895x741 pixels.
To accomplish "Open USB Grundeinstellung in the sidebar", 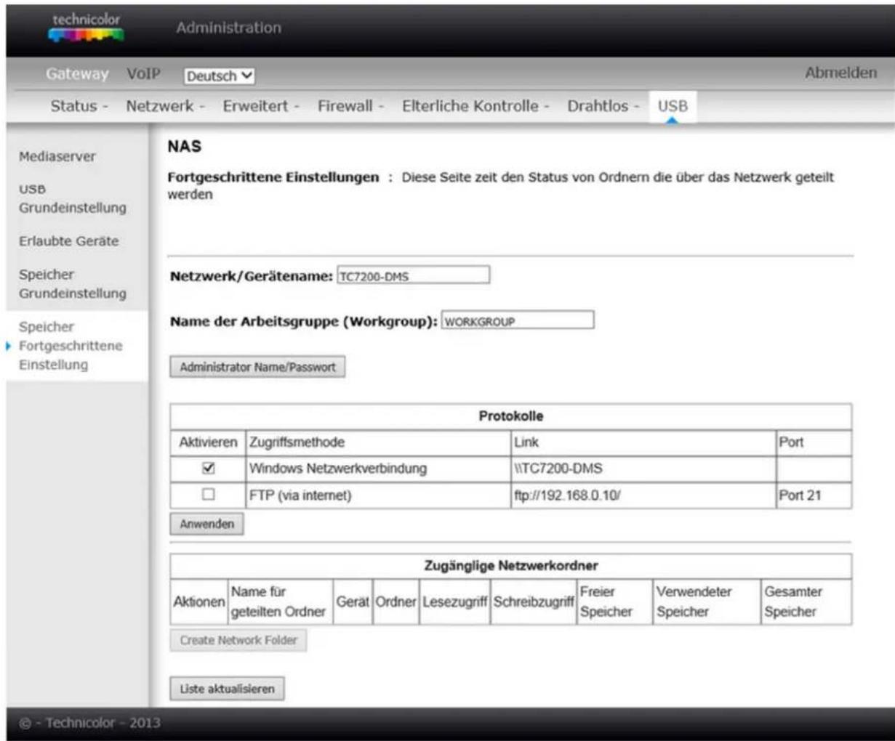I will [x=72, y=198].
